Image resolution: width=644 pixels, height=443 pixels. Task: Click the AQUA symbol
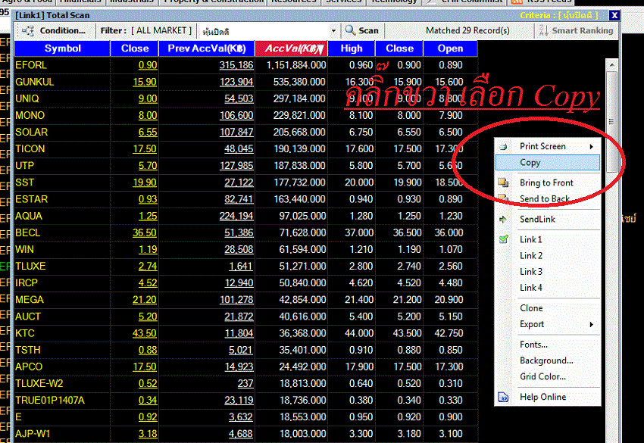pyautogui.click(x=29, y=216)
